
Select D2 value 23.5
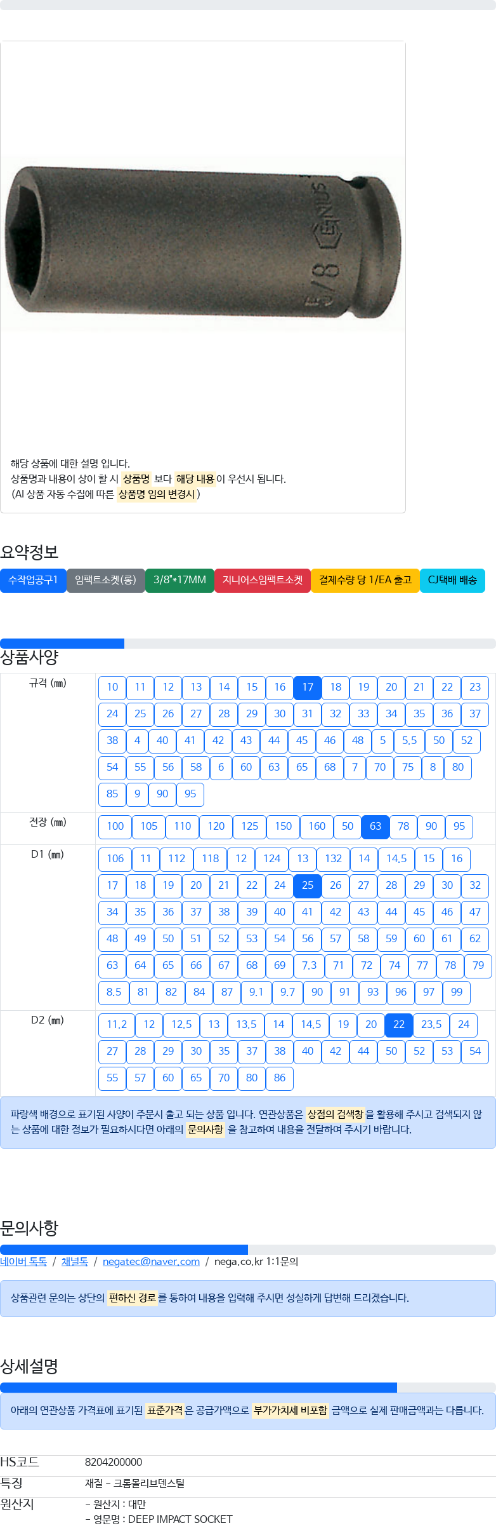click(431, 1025)
